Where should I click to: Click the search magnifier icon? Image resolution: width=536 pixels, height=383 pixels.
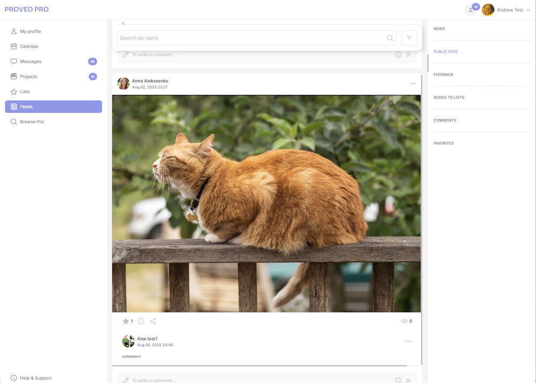[390, 38]
